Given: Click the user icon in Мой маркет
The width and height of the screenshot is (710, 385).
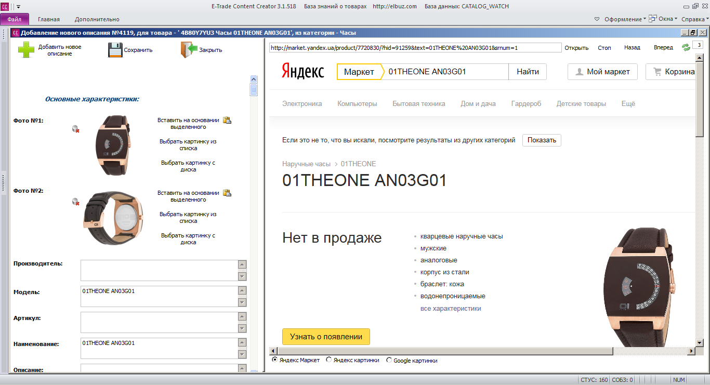Looking at the screenshot, I should 579,72.
